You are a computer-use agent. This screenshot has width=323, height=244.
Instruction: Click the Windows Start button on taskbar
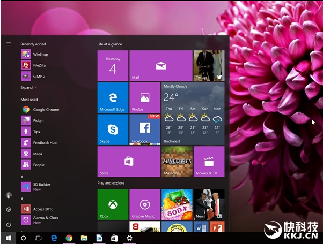click(x=8, y=238)
